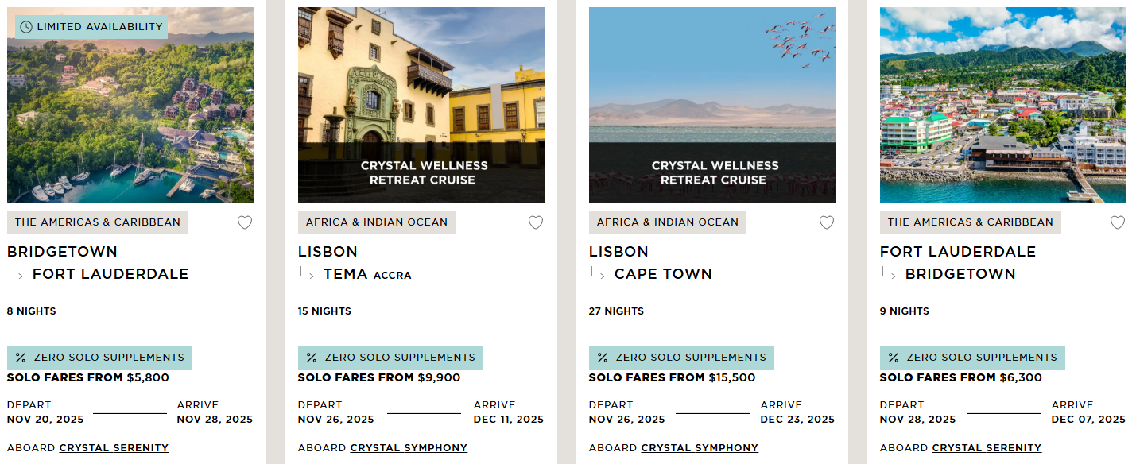Viewport: 1136px width, 464px height.
Task: Open the Saint Lucia marina cruise photo
Action: [x=130, y=105]
